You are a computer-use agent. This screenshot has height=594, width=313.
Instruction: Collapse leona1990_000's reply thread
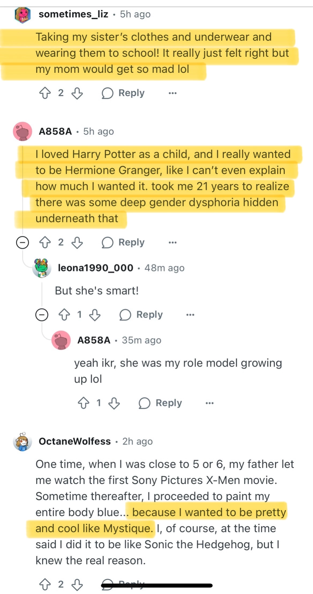click(42, 315)
